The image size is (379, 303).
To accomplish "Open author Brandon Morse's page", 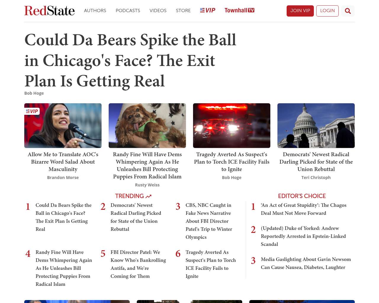I will tap(63, 178).
